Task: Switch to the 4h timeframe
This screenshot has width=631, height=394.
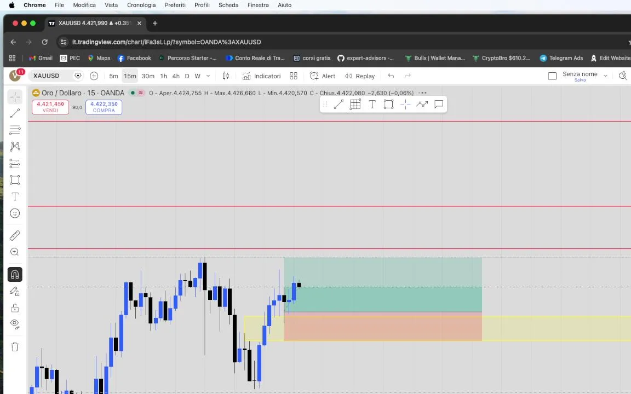Action: tap(176, 76)
